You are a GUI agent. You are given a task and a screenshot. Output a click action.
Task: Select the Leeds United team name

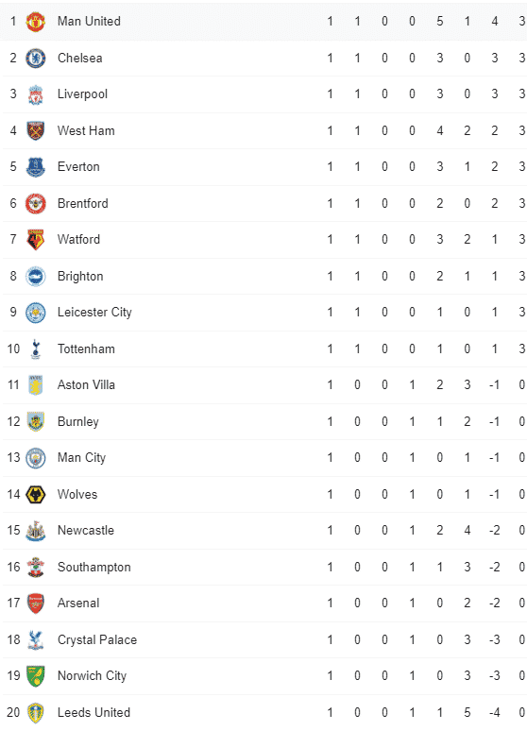coord(93,713)
